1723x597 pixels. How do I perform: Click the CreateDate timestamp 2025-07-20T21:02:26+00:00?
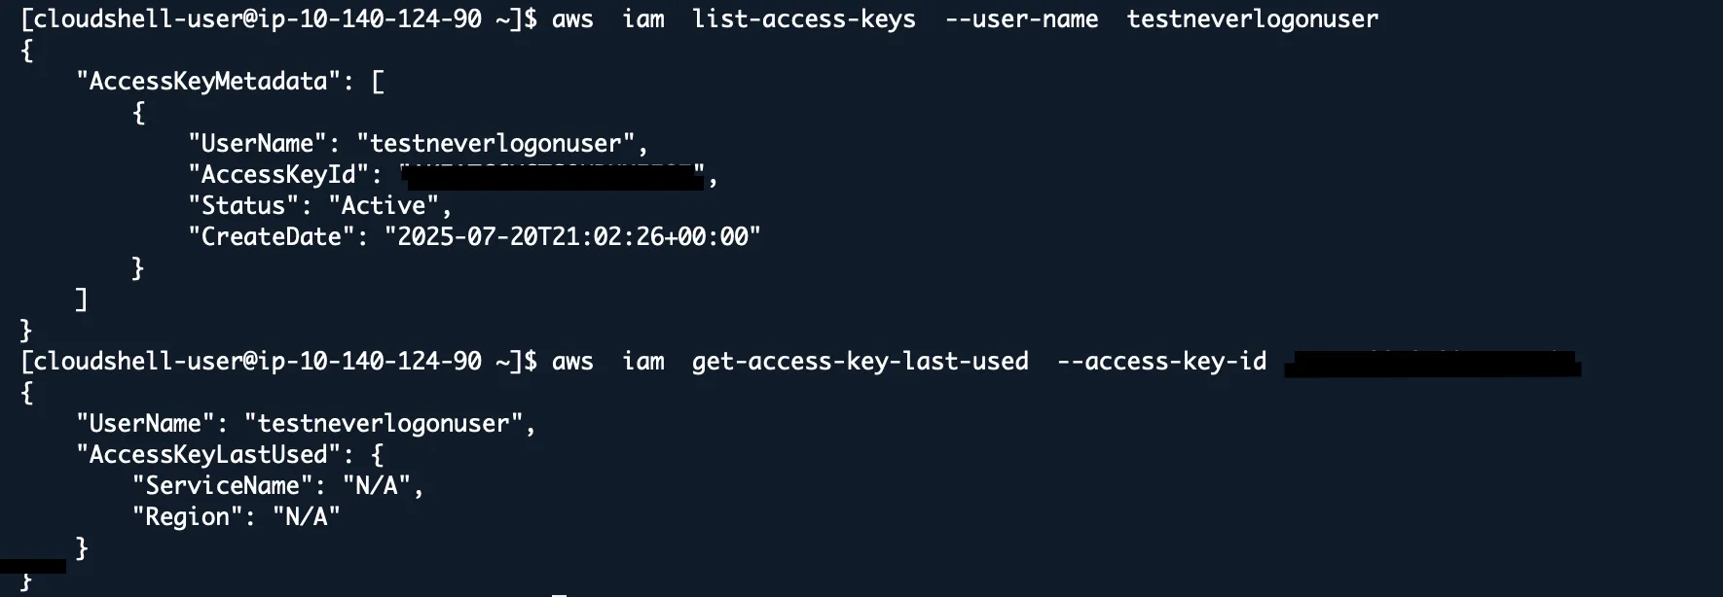572,237
